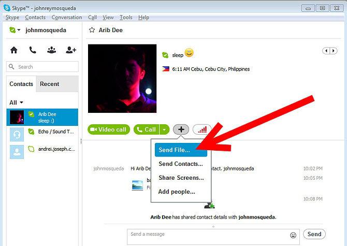This screenshot has width=347, height=246.
Task: Open the Call menu
Action: click(x=92, y=17)
